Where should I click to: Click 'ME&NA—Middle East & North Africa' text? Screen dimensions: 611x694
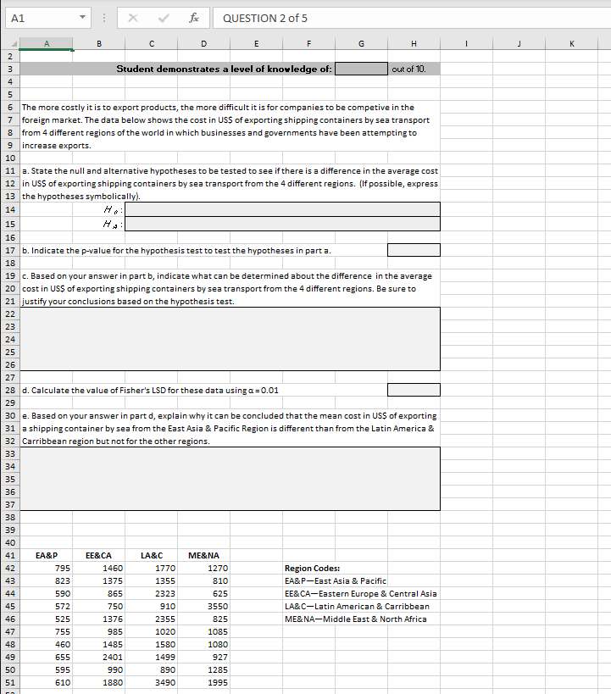pos(356,619)
